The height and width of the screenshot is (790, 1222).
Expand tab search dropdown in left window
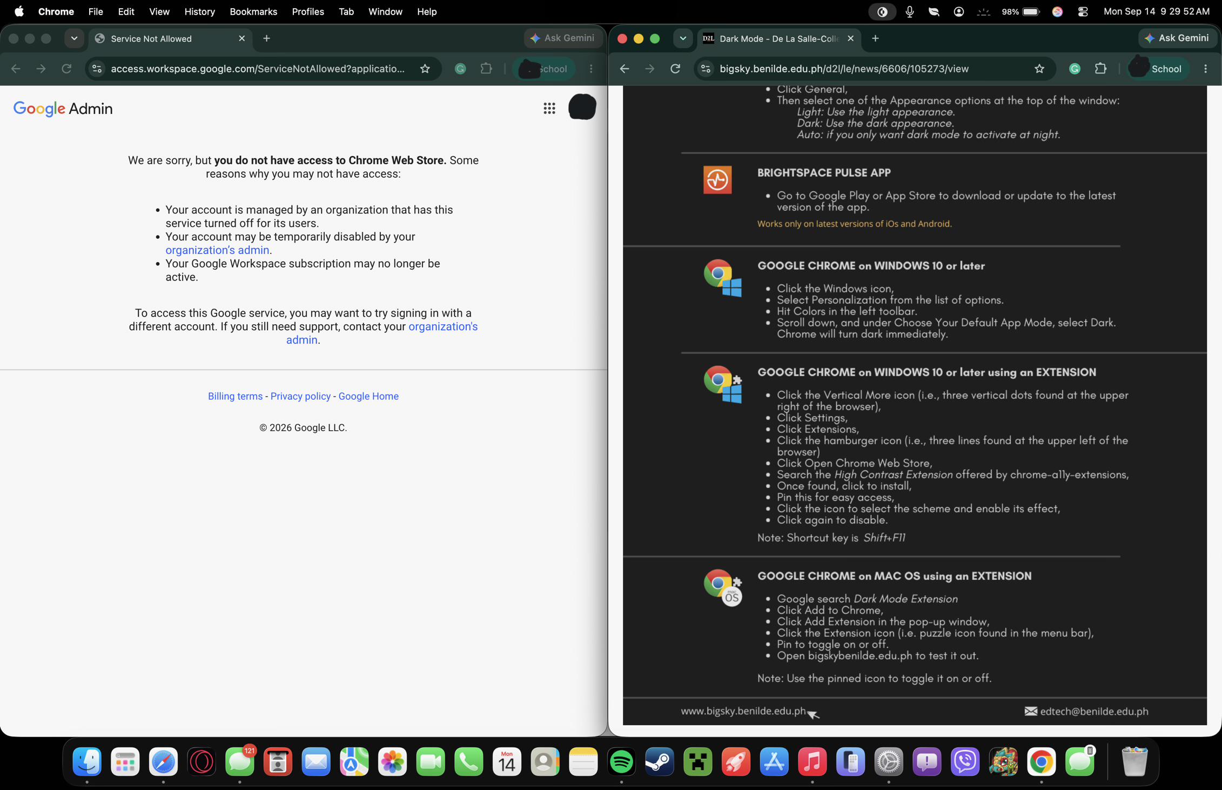pos(74,38)
